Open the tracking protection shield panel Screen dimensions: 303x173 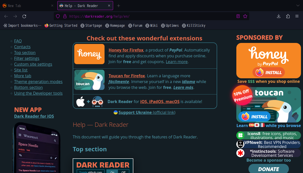click(x=58, y=16)
